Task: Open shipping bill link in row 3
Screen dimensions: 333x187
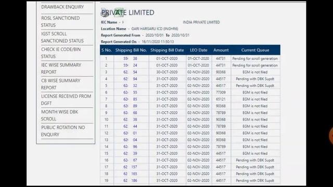Action: (x=130, y=72)
